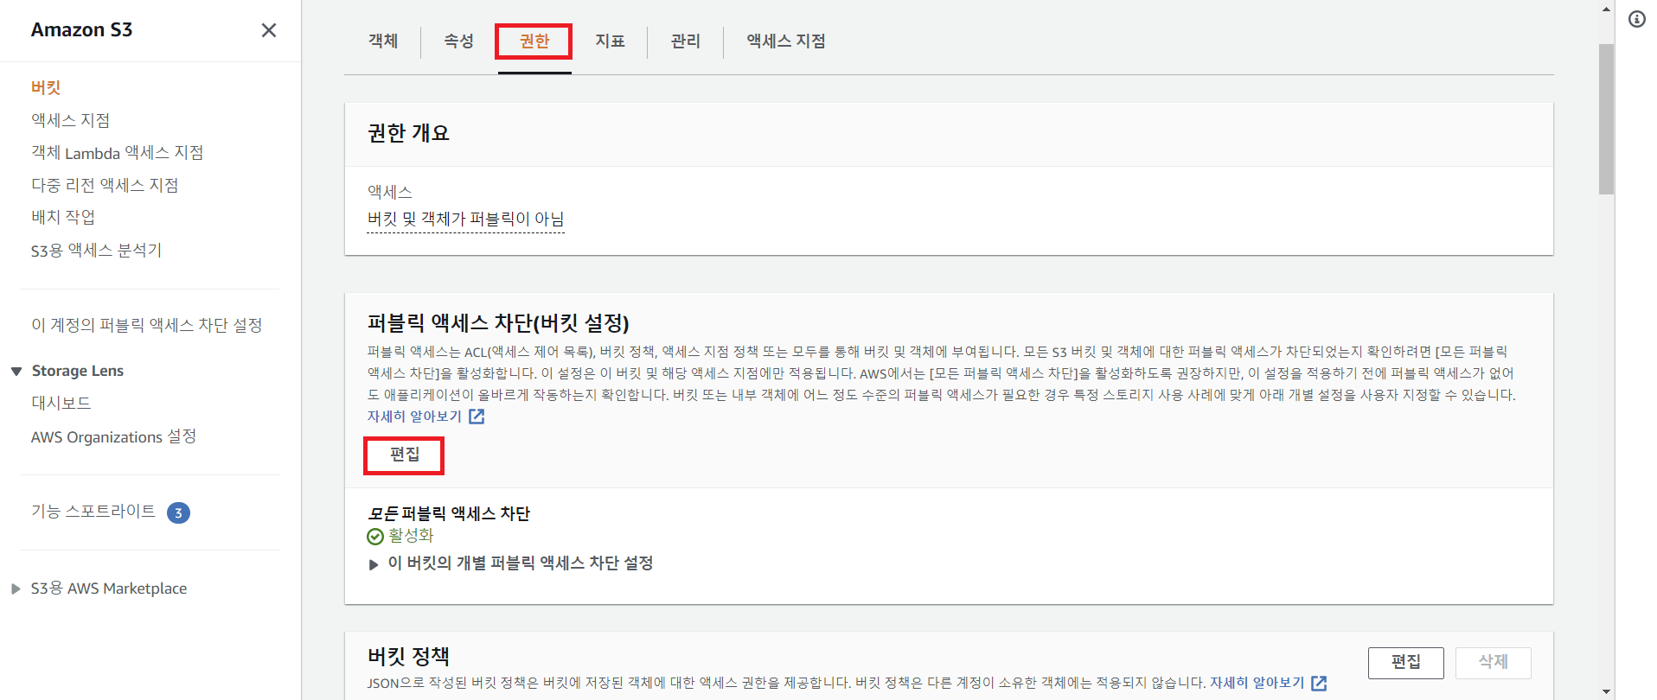This screenshot has height=700, width=1657.
Task: Open the 액세스 지점 tab
Action: click(786, 41)
